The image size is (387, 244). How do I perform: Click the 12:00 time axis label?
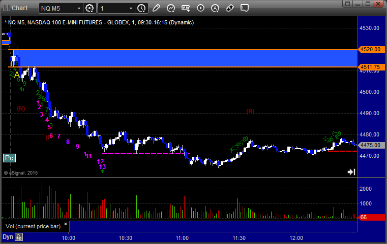coord(296,238)
